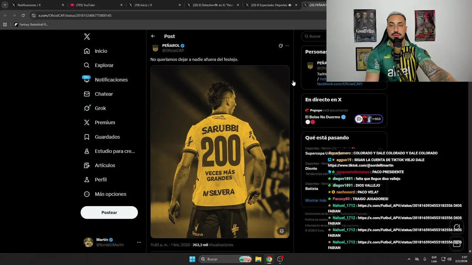The image size is (472, 265).
Task: Click the ESP LAA language indicator
Action: (x=434, y=259)
